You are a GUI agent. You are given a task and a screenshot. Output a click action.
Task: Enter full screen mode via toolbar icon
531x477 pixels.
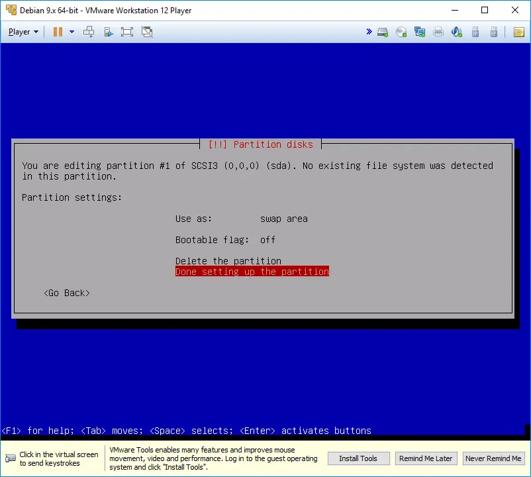pos(127,32)
